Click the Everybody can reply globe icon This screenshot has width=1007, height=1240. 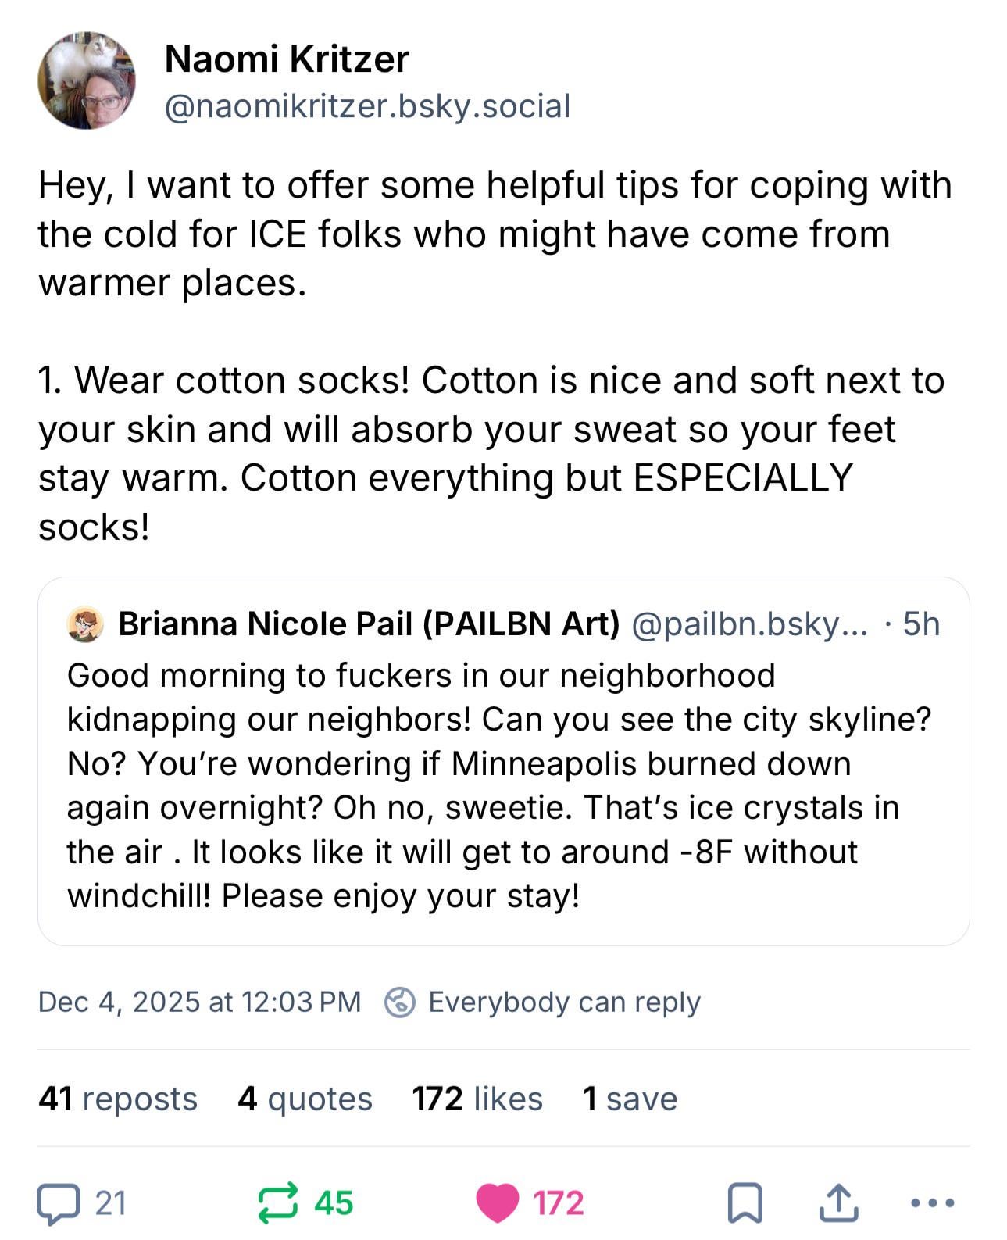[x=399, y=1002]
